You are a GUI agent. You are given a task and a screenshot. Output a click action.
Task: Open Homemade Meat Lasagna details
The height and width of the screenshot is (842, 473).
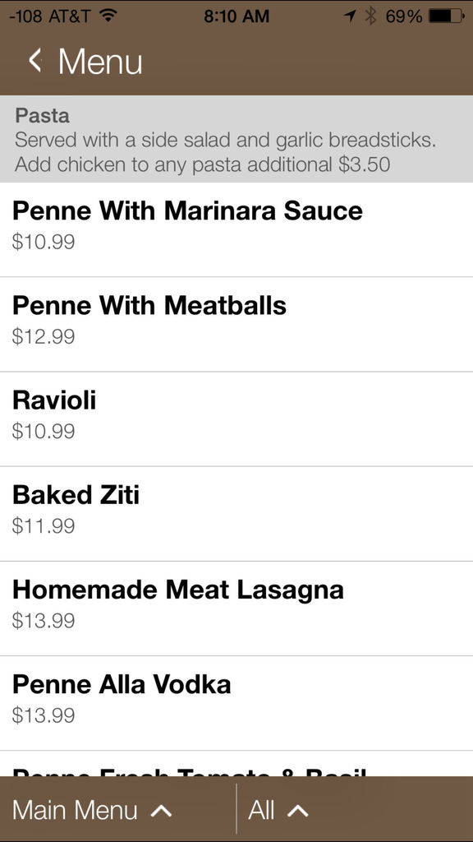[x=236, y=608]
